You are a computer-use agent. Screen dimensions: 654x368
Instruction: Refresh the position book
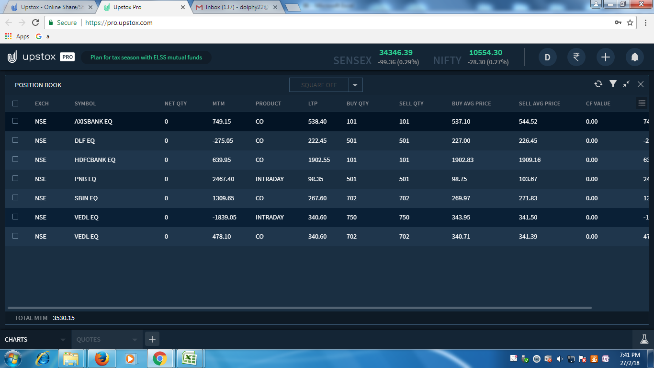click(598, 84)
